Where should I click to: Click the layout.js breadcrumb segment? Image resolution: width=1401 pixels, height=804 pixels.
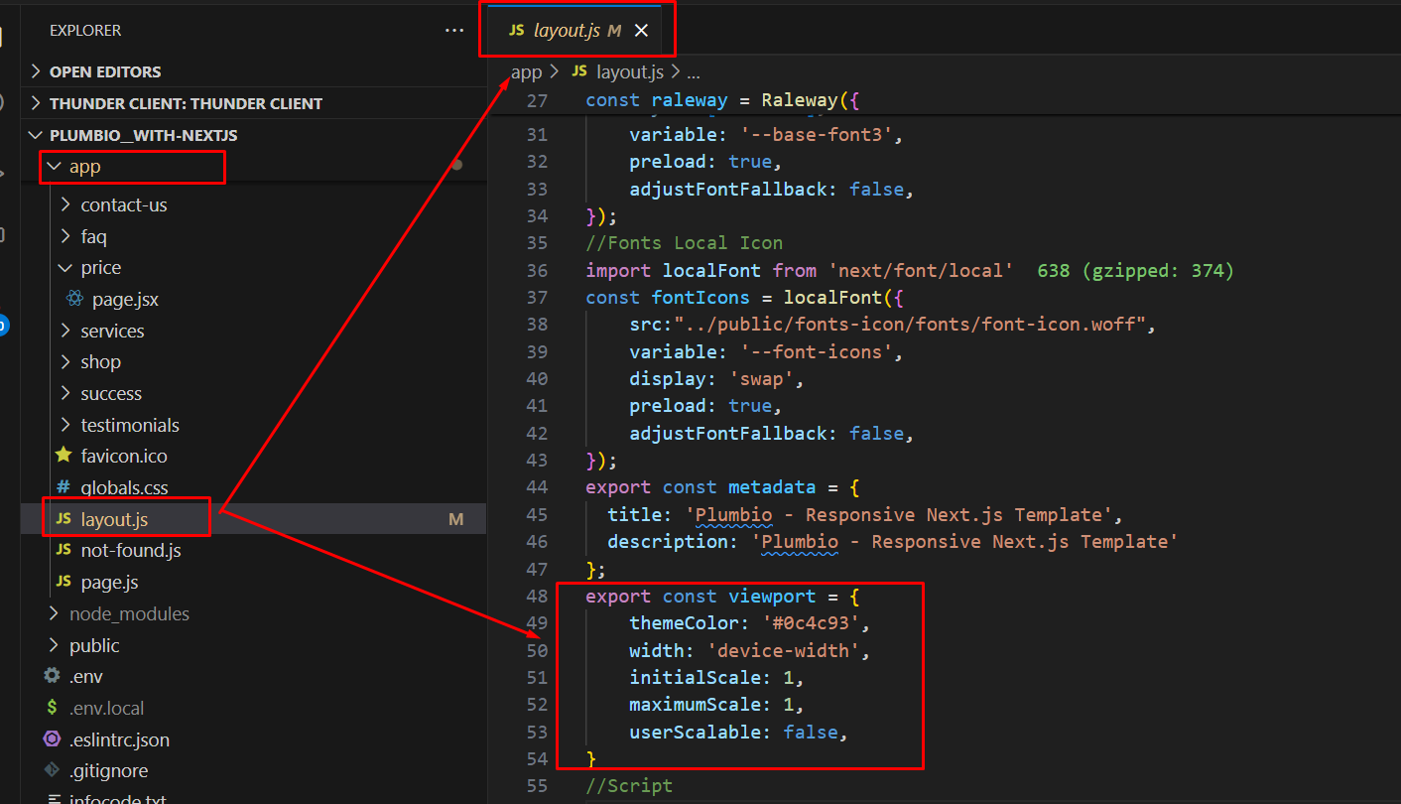(630, 71)
